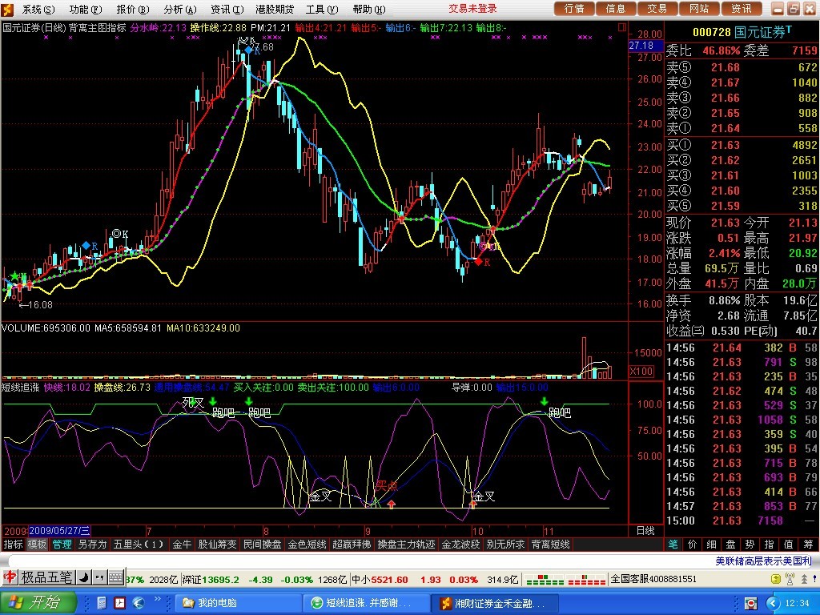Click the green star marker at chart start
Image resolution: width=820 pixels, height=615 pixels.
(x=14, y=276)
